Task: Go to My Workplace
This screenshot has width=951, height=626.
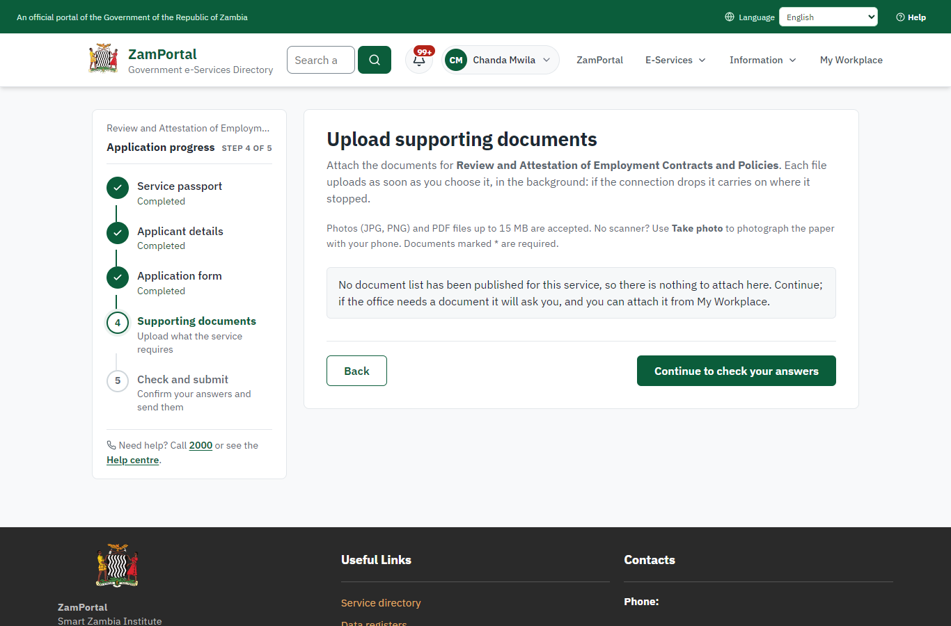Action: 851,60
